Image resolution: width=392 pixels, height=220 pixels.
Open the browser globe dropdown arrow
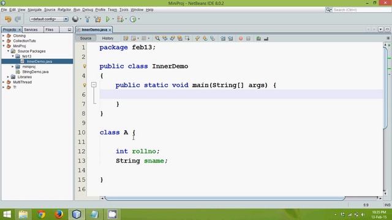(x=80, y=19)
